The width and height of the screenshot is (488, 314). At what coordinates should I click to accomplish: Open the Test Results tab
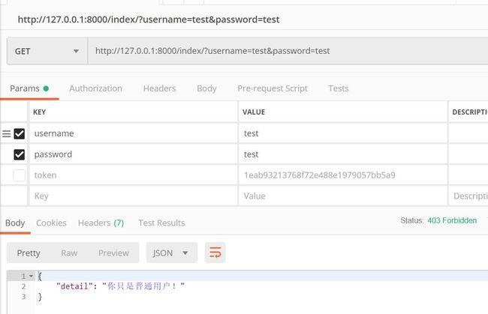pyautogui.click(x=161, y=223)
